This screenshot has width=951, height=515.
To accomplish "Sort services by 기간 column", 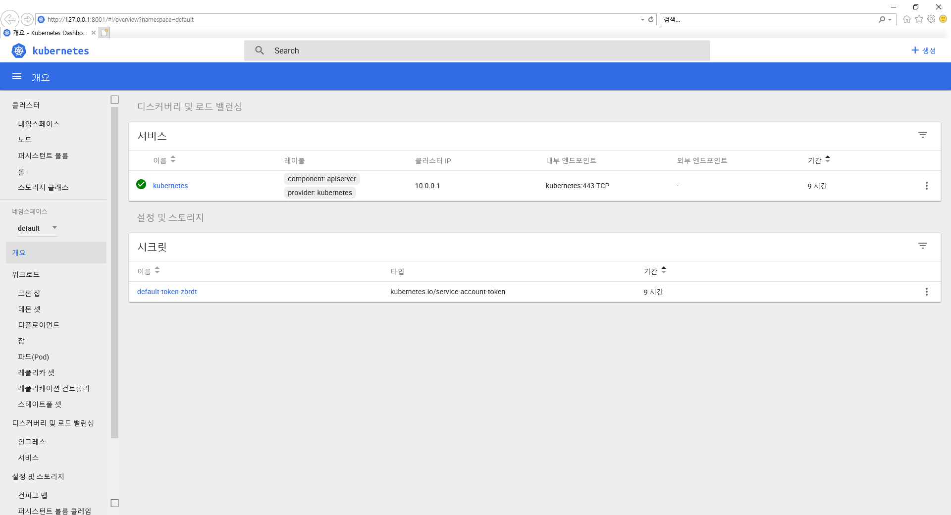I will (819, 160).
